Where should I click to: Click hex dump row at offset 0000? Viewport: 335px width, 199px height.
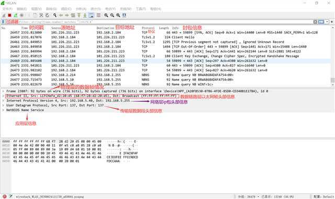70,141
